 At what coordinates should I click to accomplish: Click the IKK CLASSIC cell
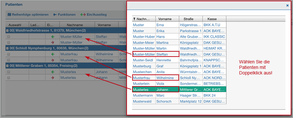214,37
